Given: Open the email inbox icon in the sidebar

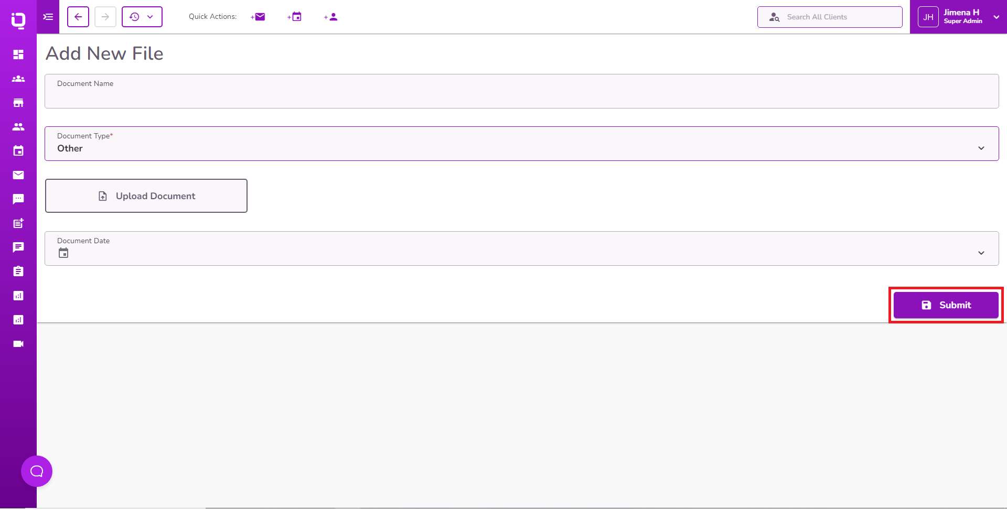Looking at the screenshot, I should coord(18,175).
